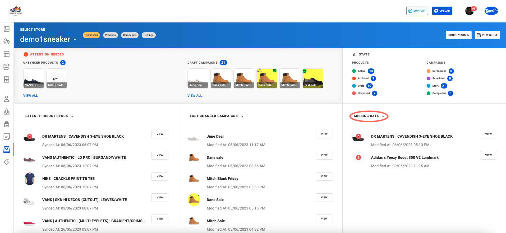Click the Upload button
The image size is (506, 233).
[442, 11]
